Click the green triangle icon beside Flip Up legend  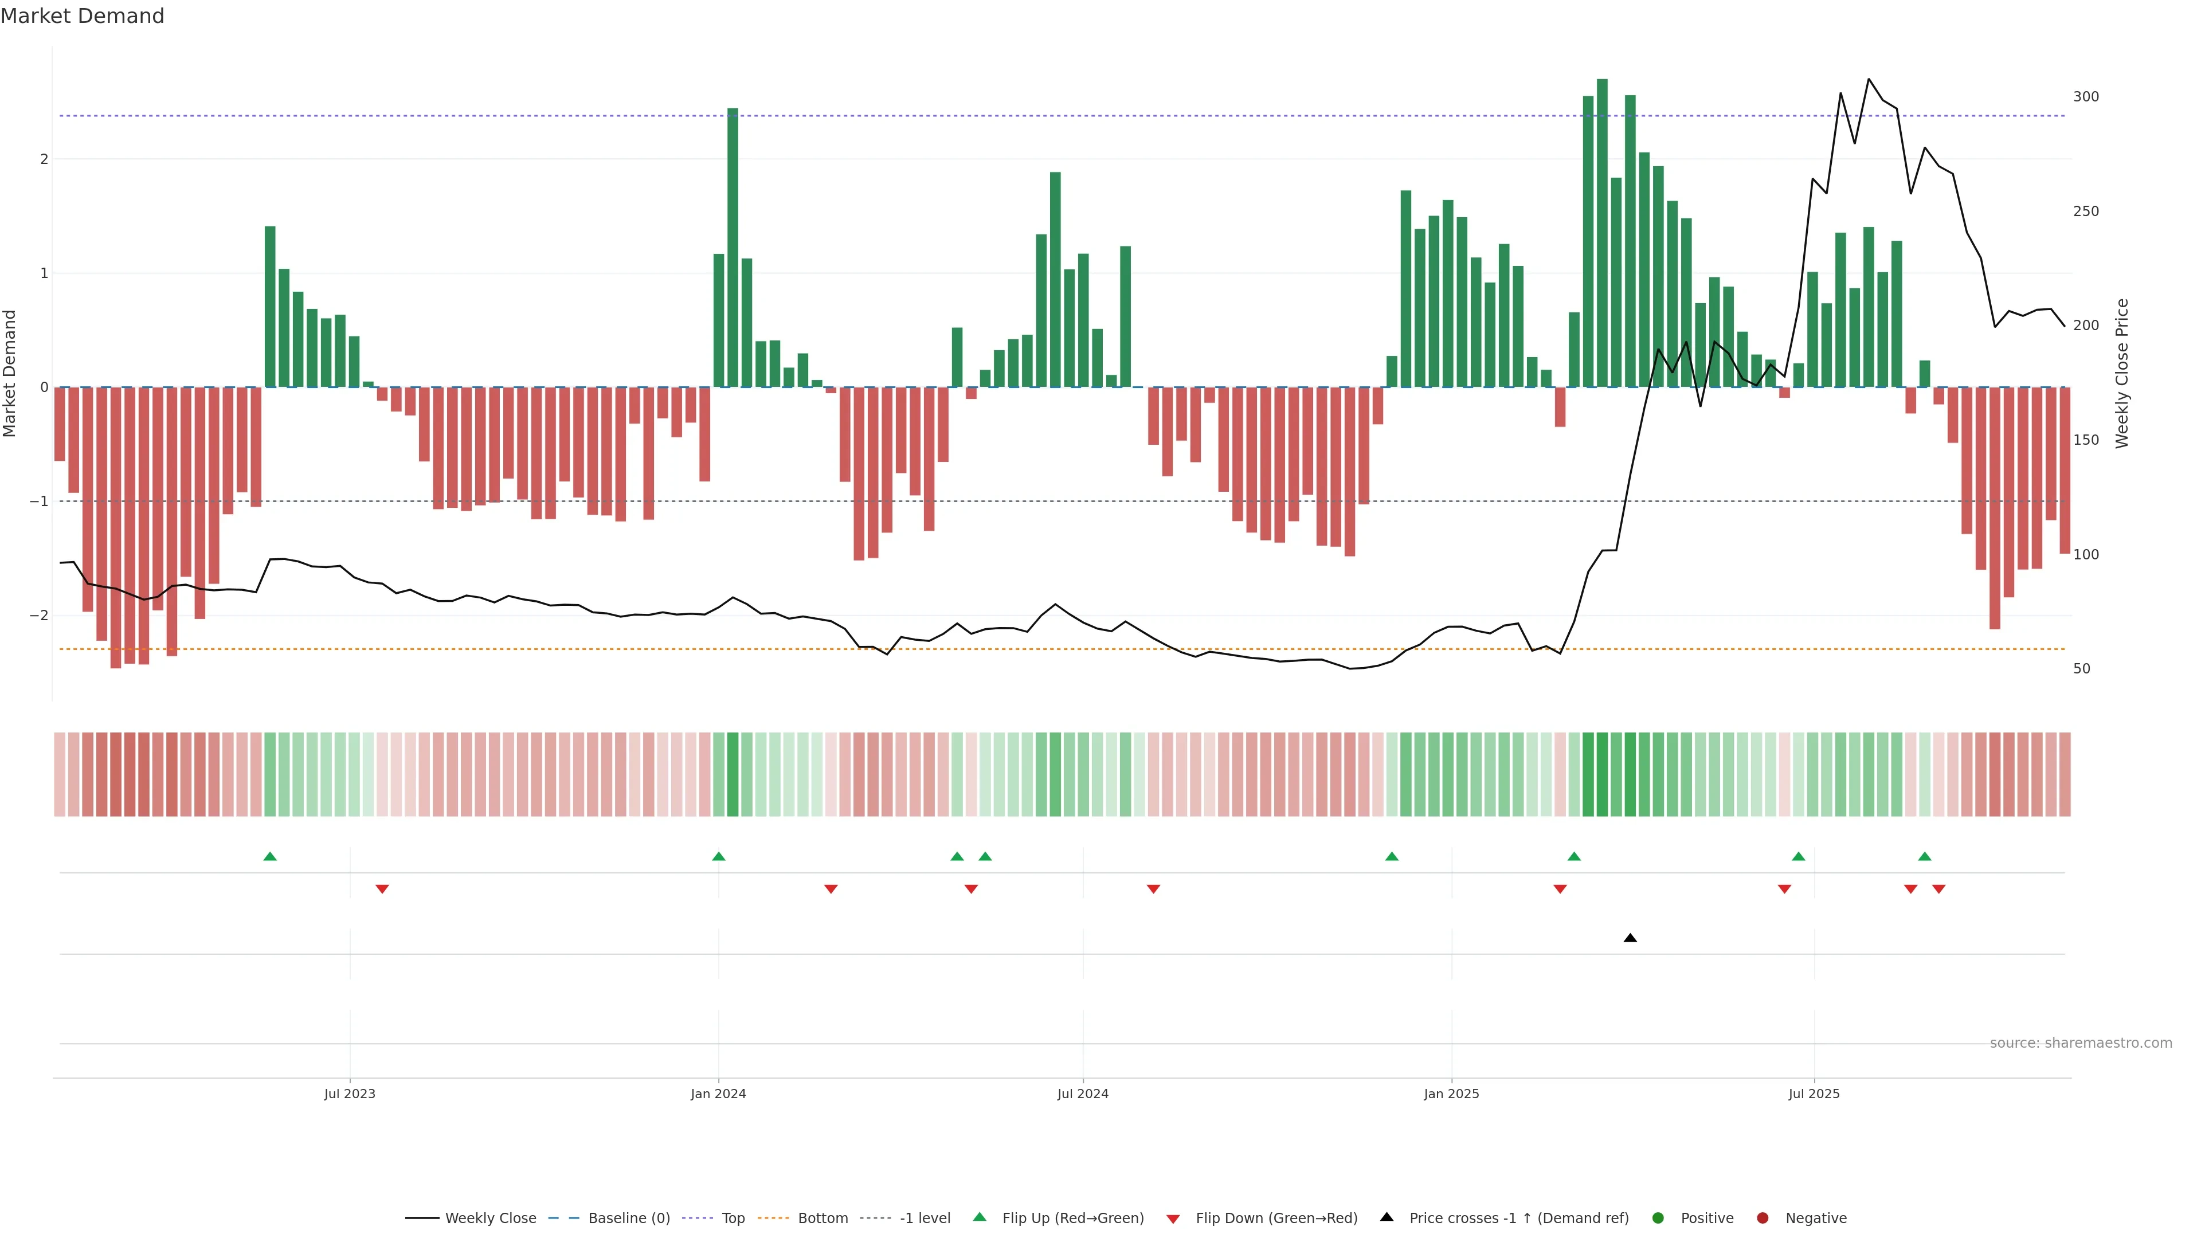980,1217
